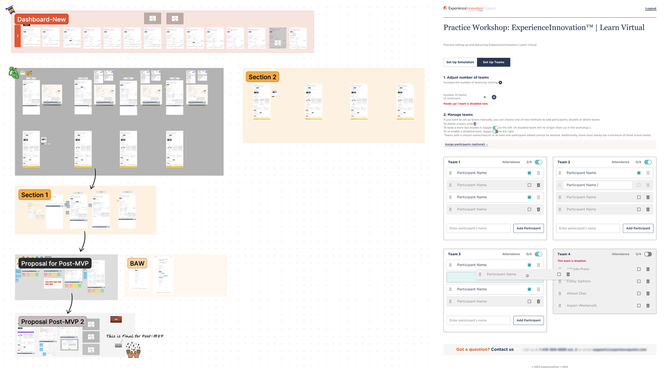
Task: Click the Contact us link
Action: (502, 350)
